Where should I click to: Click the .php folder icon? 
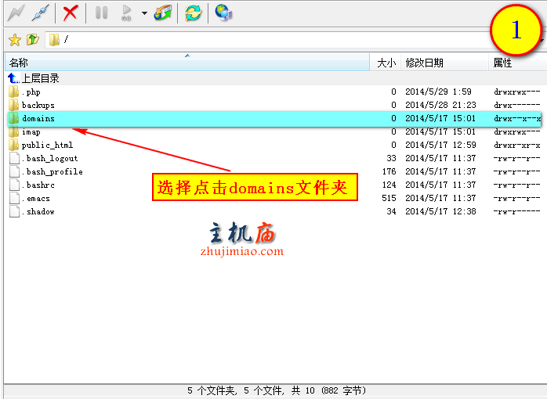coord(13,92)
